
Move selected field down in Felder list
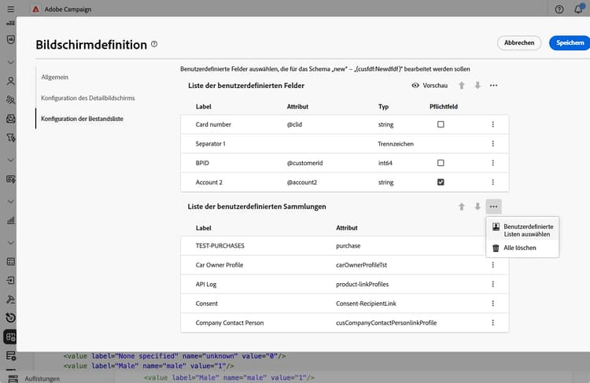(478, 86)
